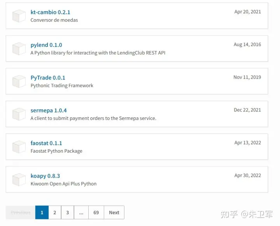Open the pylend 0.1.0 package link

coord(46,45)
